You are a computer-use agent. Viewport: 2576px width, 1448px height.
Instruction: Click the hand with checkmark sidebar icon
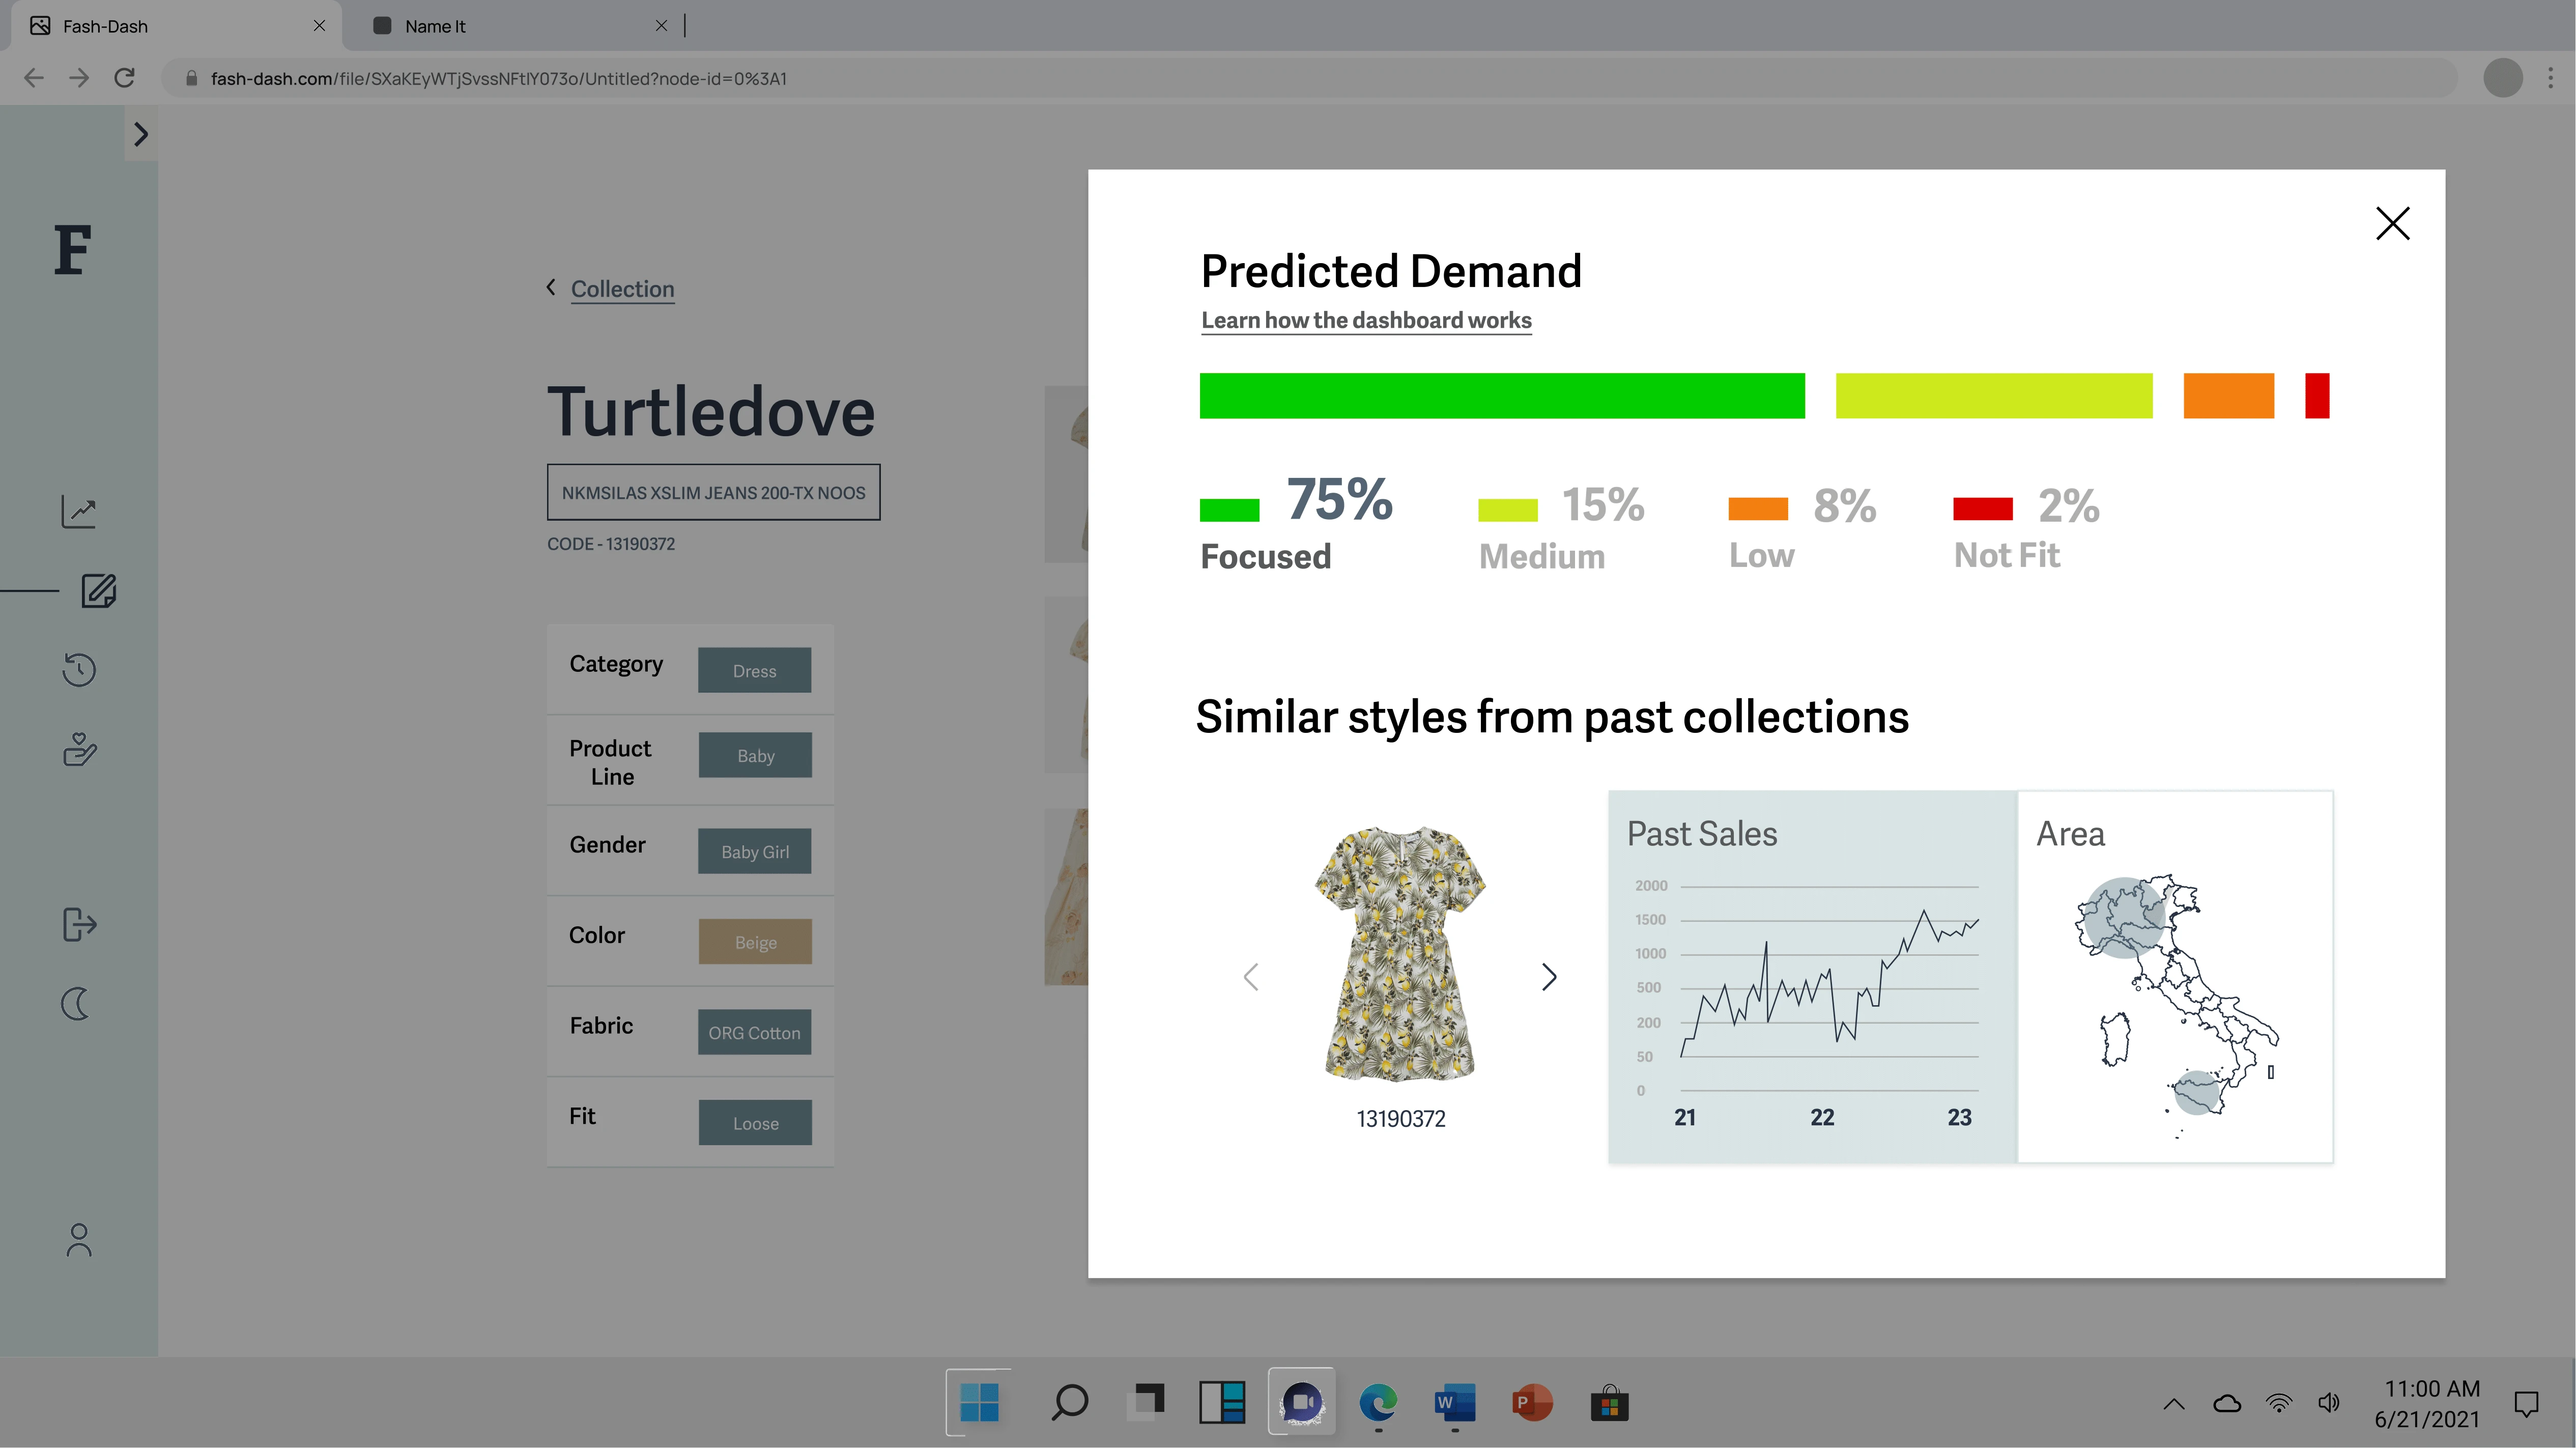[79, 749]
